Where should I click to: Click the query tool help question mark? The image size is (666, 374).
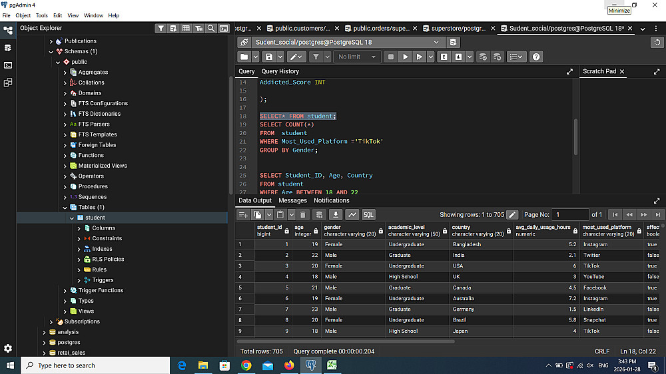click(536, 57)
